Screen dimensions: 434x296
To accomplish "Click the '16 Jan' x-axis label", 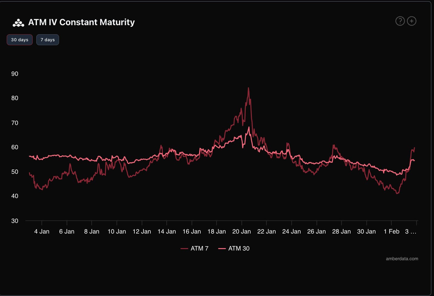I will point(192,231).
